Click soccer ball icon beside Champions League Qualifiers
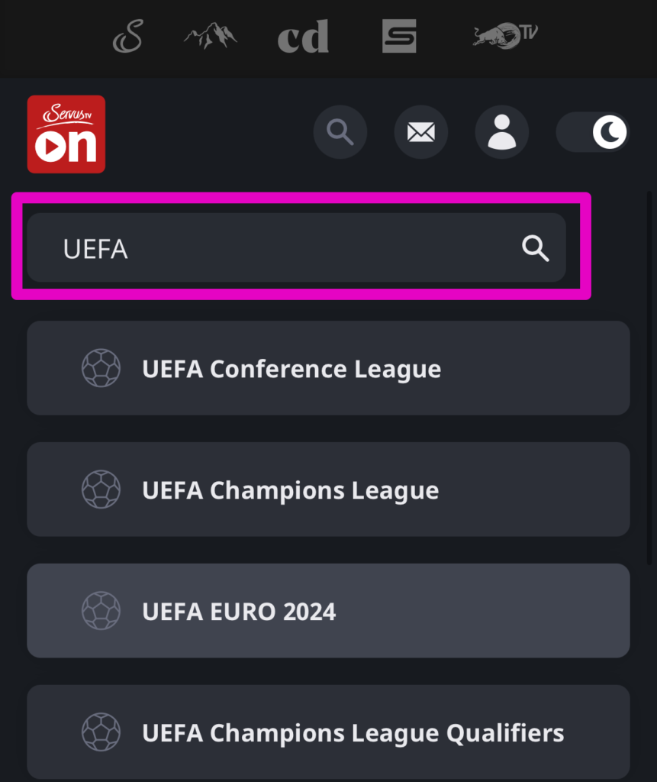Image resolution: width=657 pixels, height=782 pixels. [x=101, y=732]
